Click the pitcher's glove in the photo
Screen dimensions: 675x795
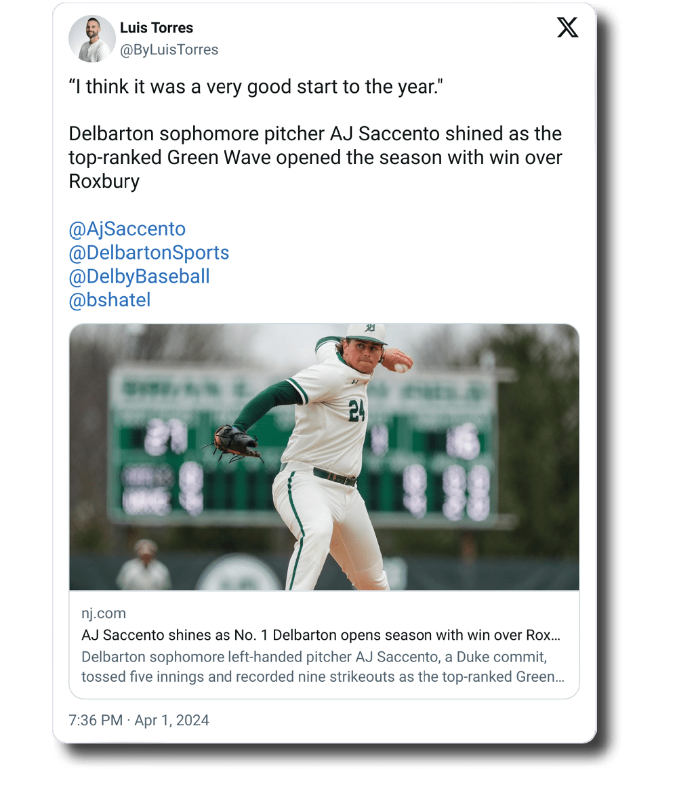click(x=234, y=443)
